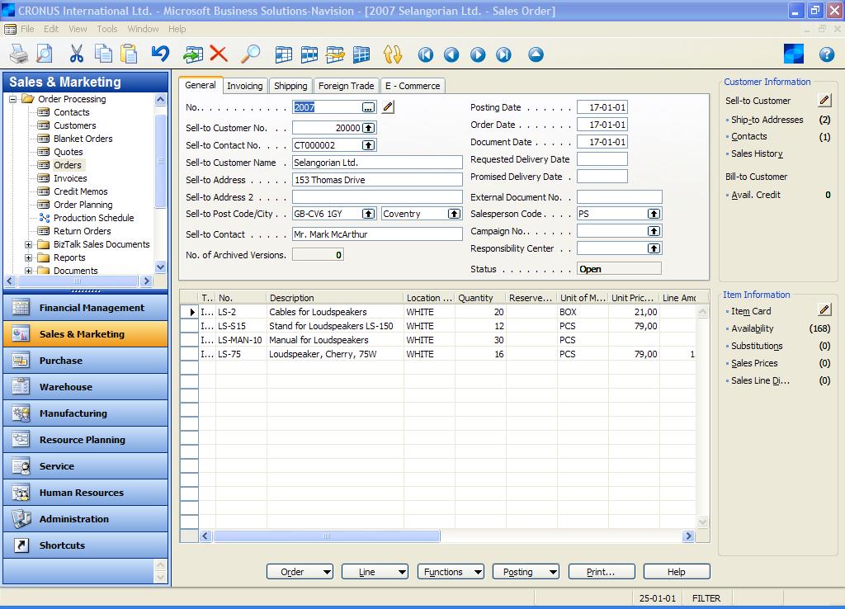This screenshot has width=845, height=609.
Task: Click the Field Filter toolbar icon
Action: [284, 54]
